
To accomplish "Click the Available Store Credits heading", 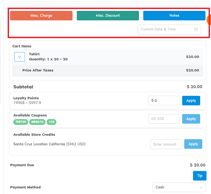I will click(34, 135).
